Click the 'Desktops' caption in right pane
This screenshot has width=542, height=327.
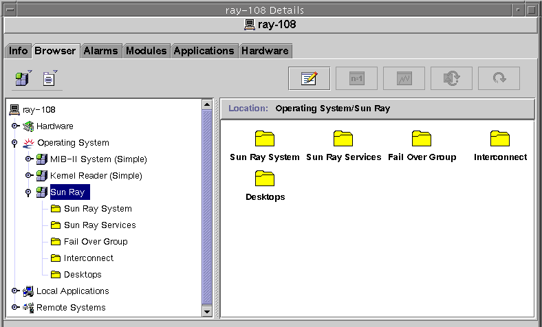(265, 197)
